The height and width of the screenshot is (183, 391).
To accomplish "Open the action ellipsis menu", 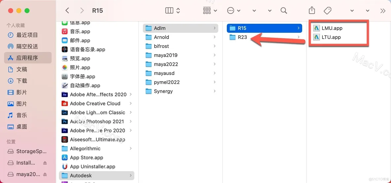I will click(x=234, y=11).
